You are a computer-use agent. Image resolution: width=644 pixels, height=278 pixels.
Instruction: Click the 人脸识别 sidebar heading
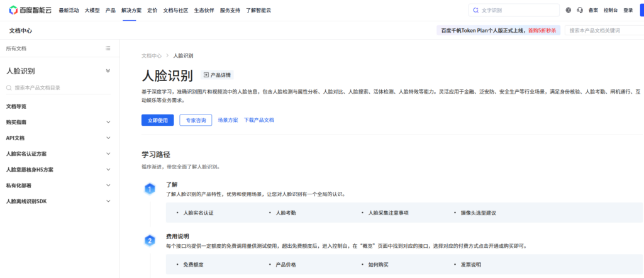[x=21, y=70]
